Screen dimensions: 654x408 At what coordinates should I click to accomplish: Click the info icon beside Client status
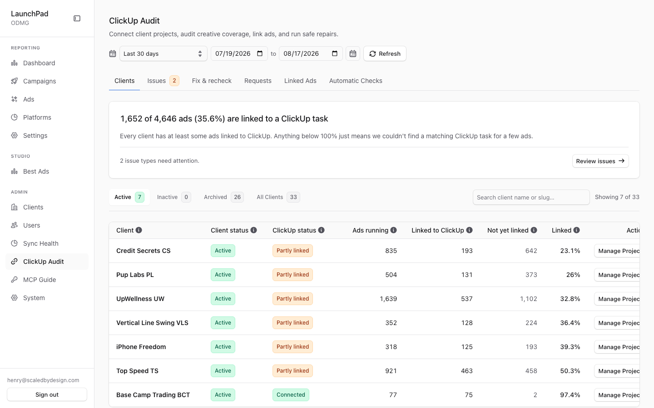[254, 230]
